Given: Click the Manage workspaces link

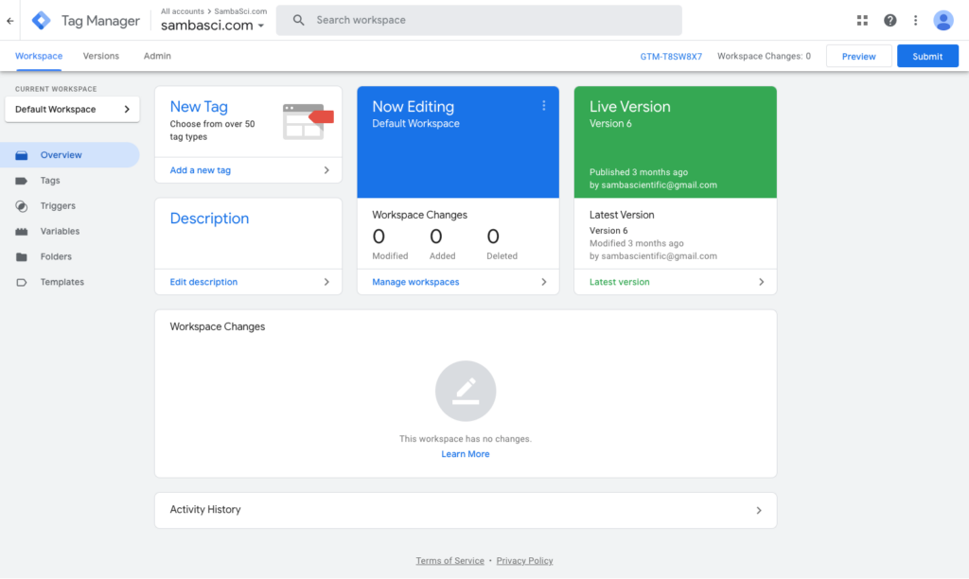Looking at the screenshot, I should click(x=415, y=282).
